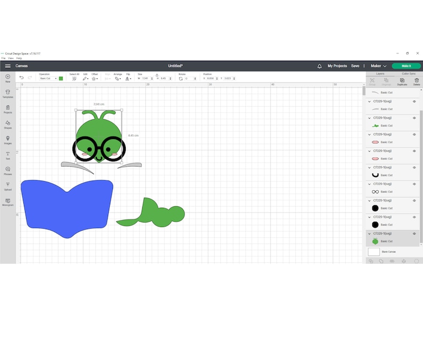Hide the black smile layer
This screenshot has width=423, height=340.
pos(414,167)
